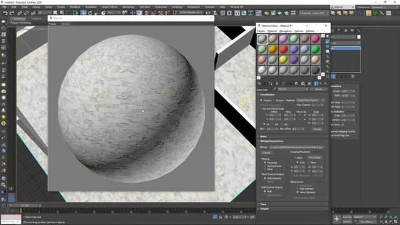This screenshot has height=225, width=400.
Task: Open the Mapping type dropdown
Action: [x=310, y=100]
